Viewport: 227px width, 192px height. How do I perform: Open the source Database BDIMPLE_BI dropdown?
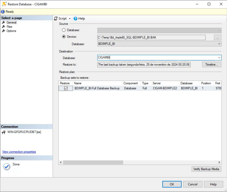pyautogui.click(x=159, y=44)
